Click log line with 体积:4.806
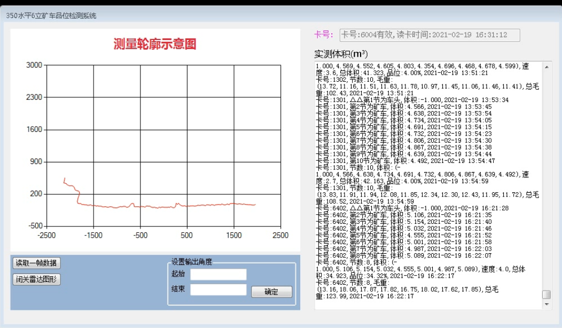Image resolution: width=562 pixels, height=328 pixels. (403, 141)
